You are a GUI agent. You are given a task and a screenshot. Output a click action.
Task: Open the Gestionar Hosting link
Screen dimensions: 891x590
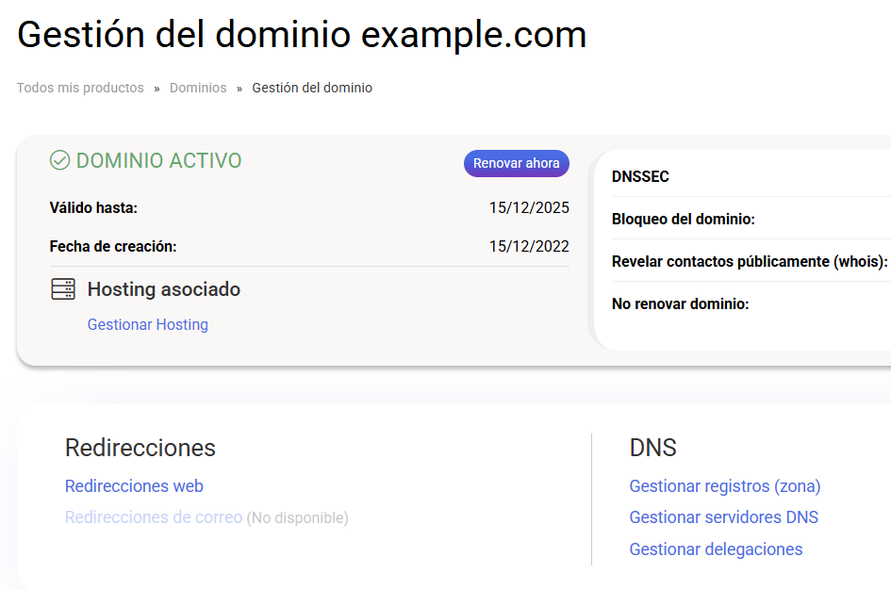148,324
